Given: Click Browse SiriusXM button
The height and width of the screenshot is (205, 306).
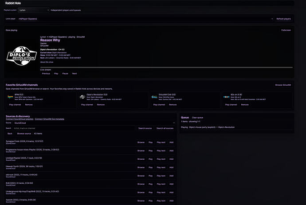Looking at the screenshot, I should point(283,85).
